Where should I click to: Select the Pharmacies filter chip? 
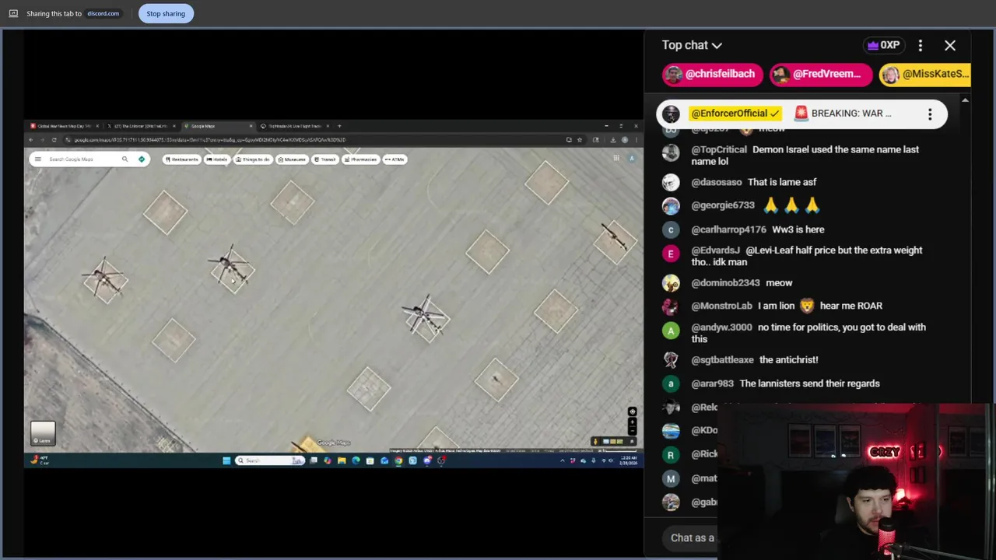coord(362,159)
